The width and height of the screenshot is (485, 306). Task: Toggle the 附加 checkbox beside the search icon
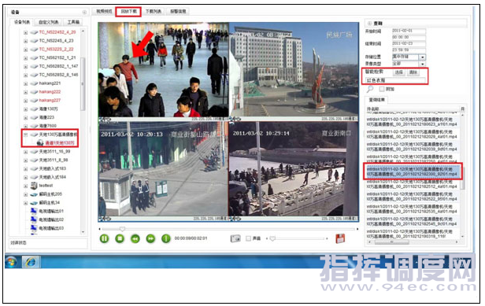point(382,89)
